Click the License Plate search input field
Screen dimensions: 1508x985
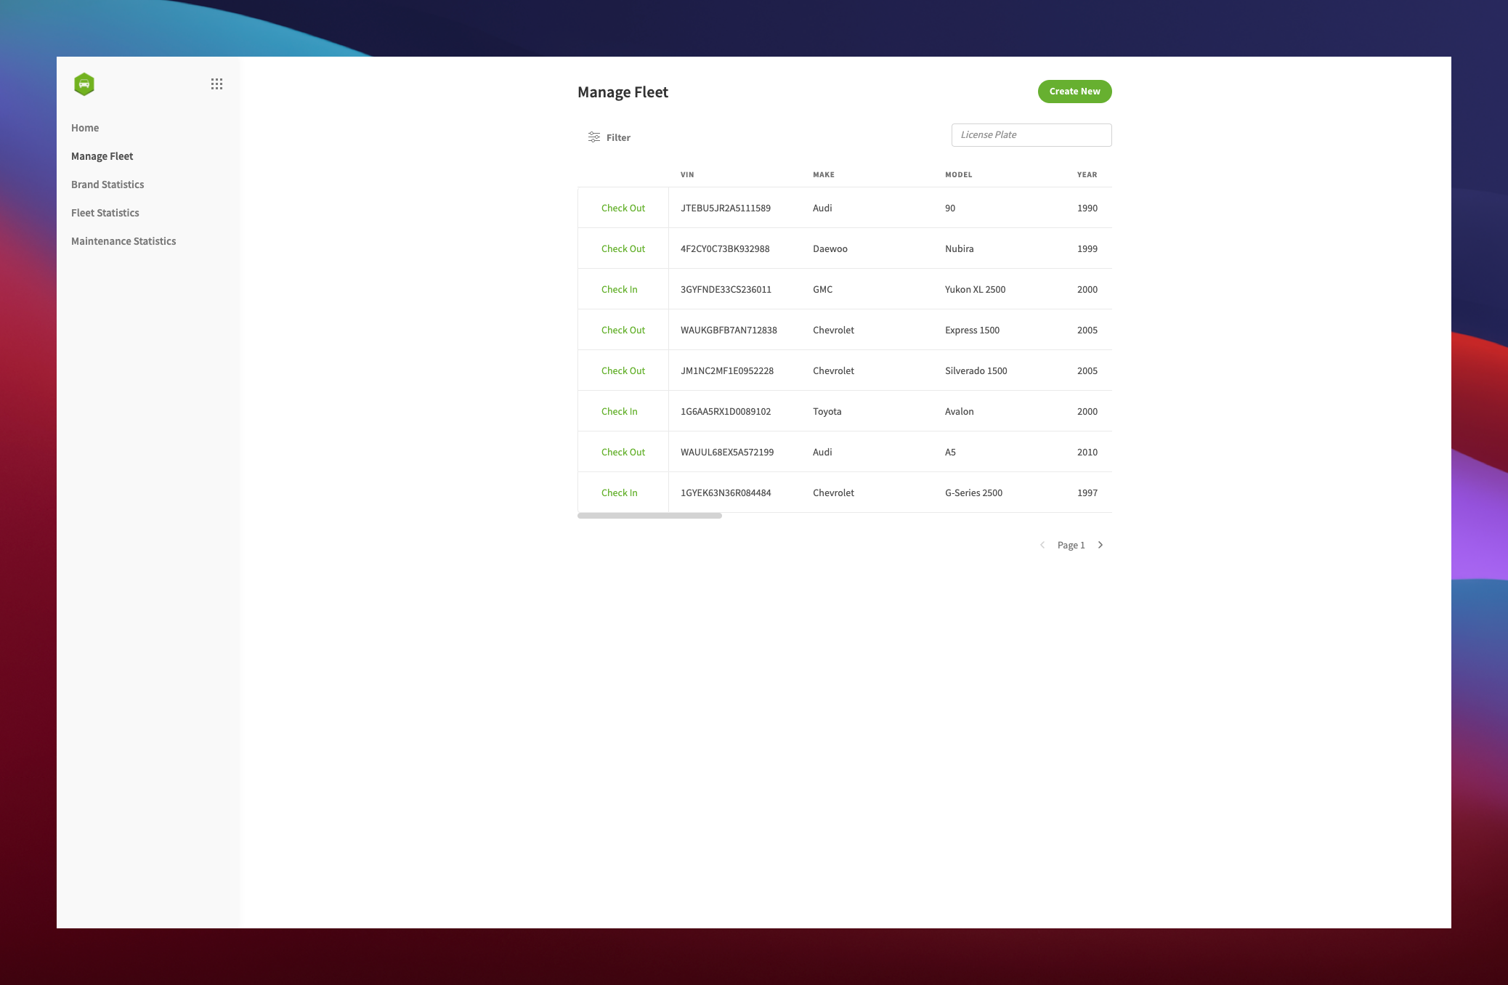(1031, 134)
